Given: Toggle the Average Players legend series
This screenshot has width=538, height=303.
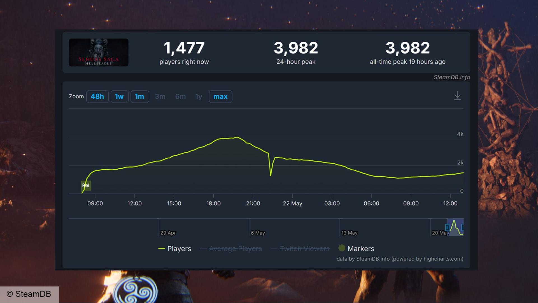Looking at the screenshot, I should [231, 249].
